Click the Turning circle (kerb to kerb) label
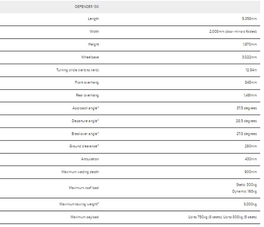This screenshot has width=264, height=227. 77,70
